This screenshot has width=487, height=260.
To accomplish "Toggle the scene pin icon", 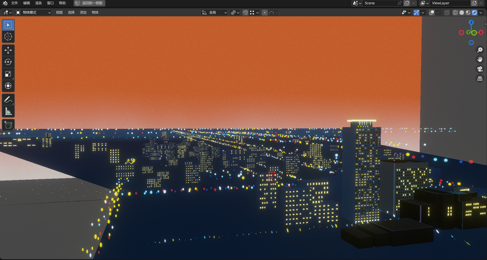I will pos(400,3).
